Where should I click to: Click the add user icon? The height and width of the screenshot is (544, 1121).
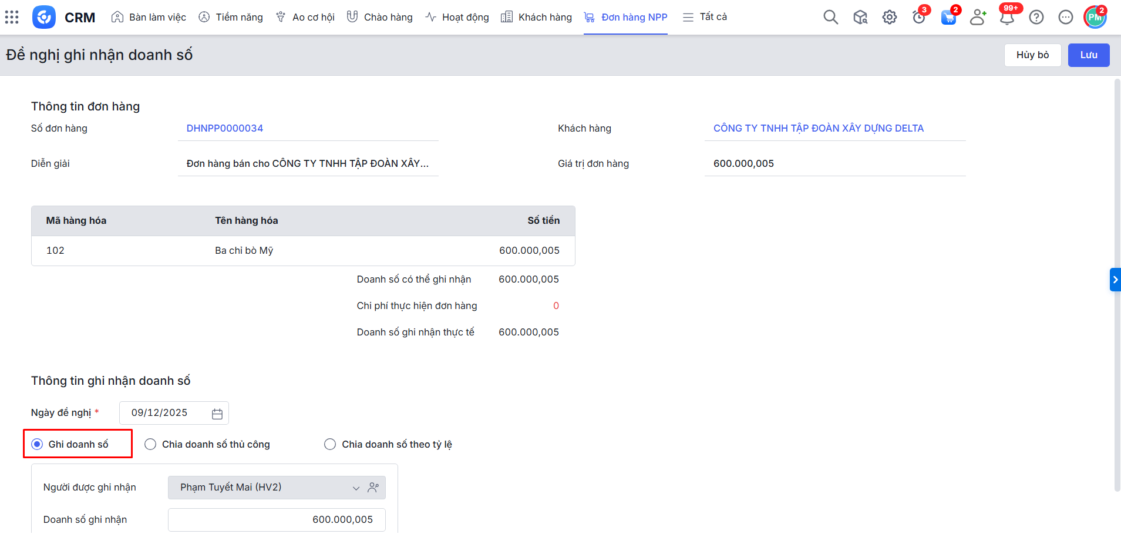977,17
